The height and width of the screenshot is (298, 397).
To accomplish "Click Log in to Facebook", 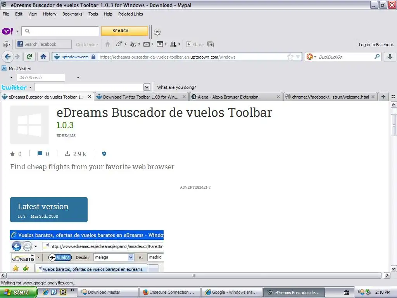I will coord(376,45).
